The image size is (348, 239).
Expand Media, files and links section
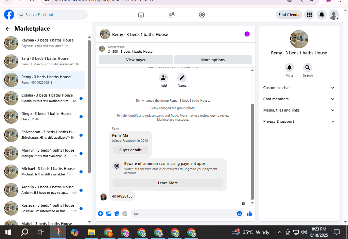pos(299,110)
